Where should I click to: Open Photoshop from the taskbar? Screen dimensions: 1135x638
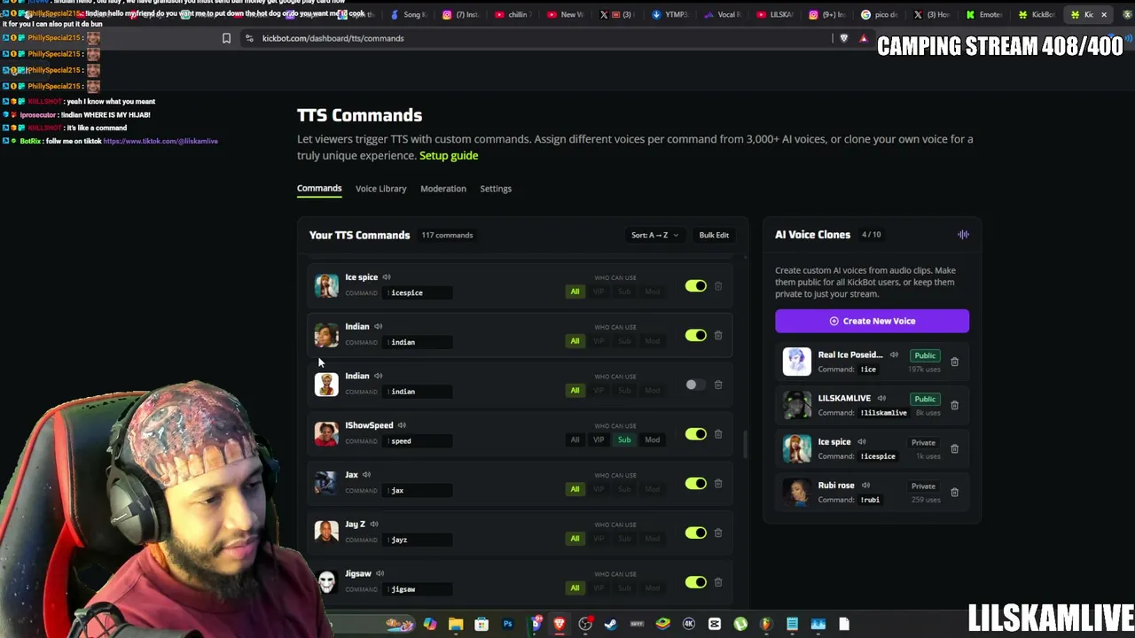coord(508,625)
